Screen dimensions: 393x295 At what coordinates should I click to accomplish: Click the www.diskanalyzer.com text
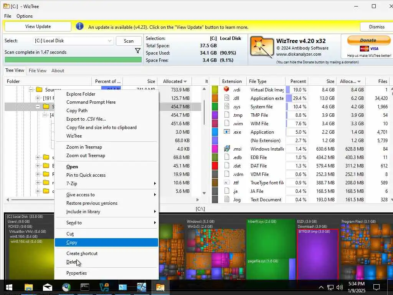tap(299, 54)
